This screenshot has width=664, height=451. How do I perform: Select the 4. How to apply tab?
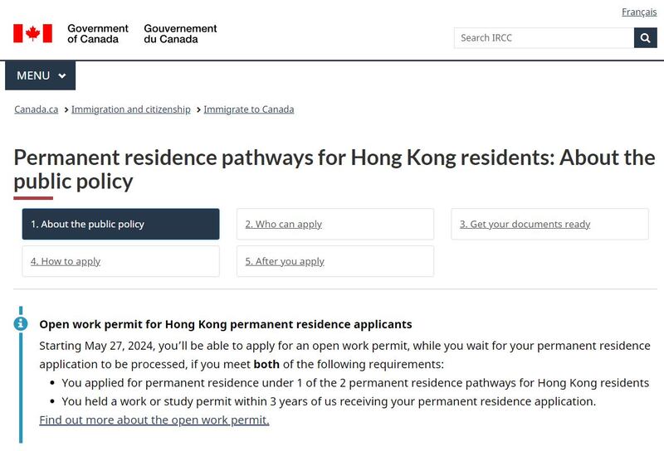[x=120, y=261]
